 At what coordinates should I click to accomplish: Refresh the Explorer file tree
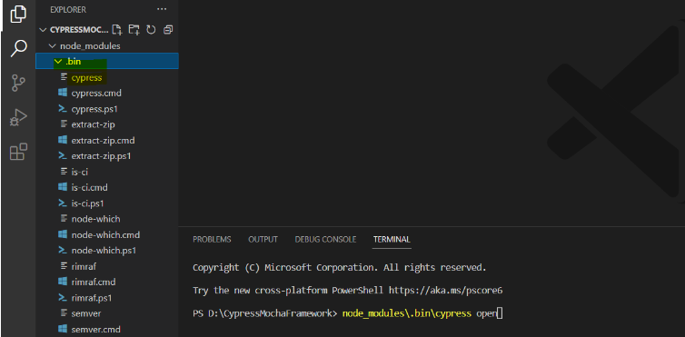[151, 30]
